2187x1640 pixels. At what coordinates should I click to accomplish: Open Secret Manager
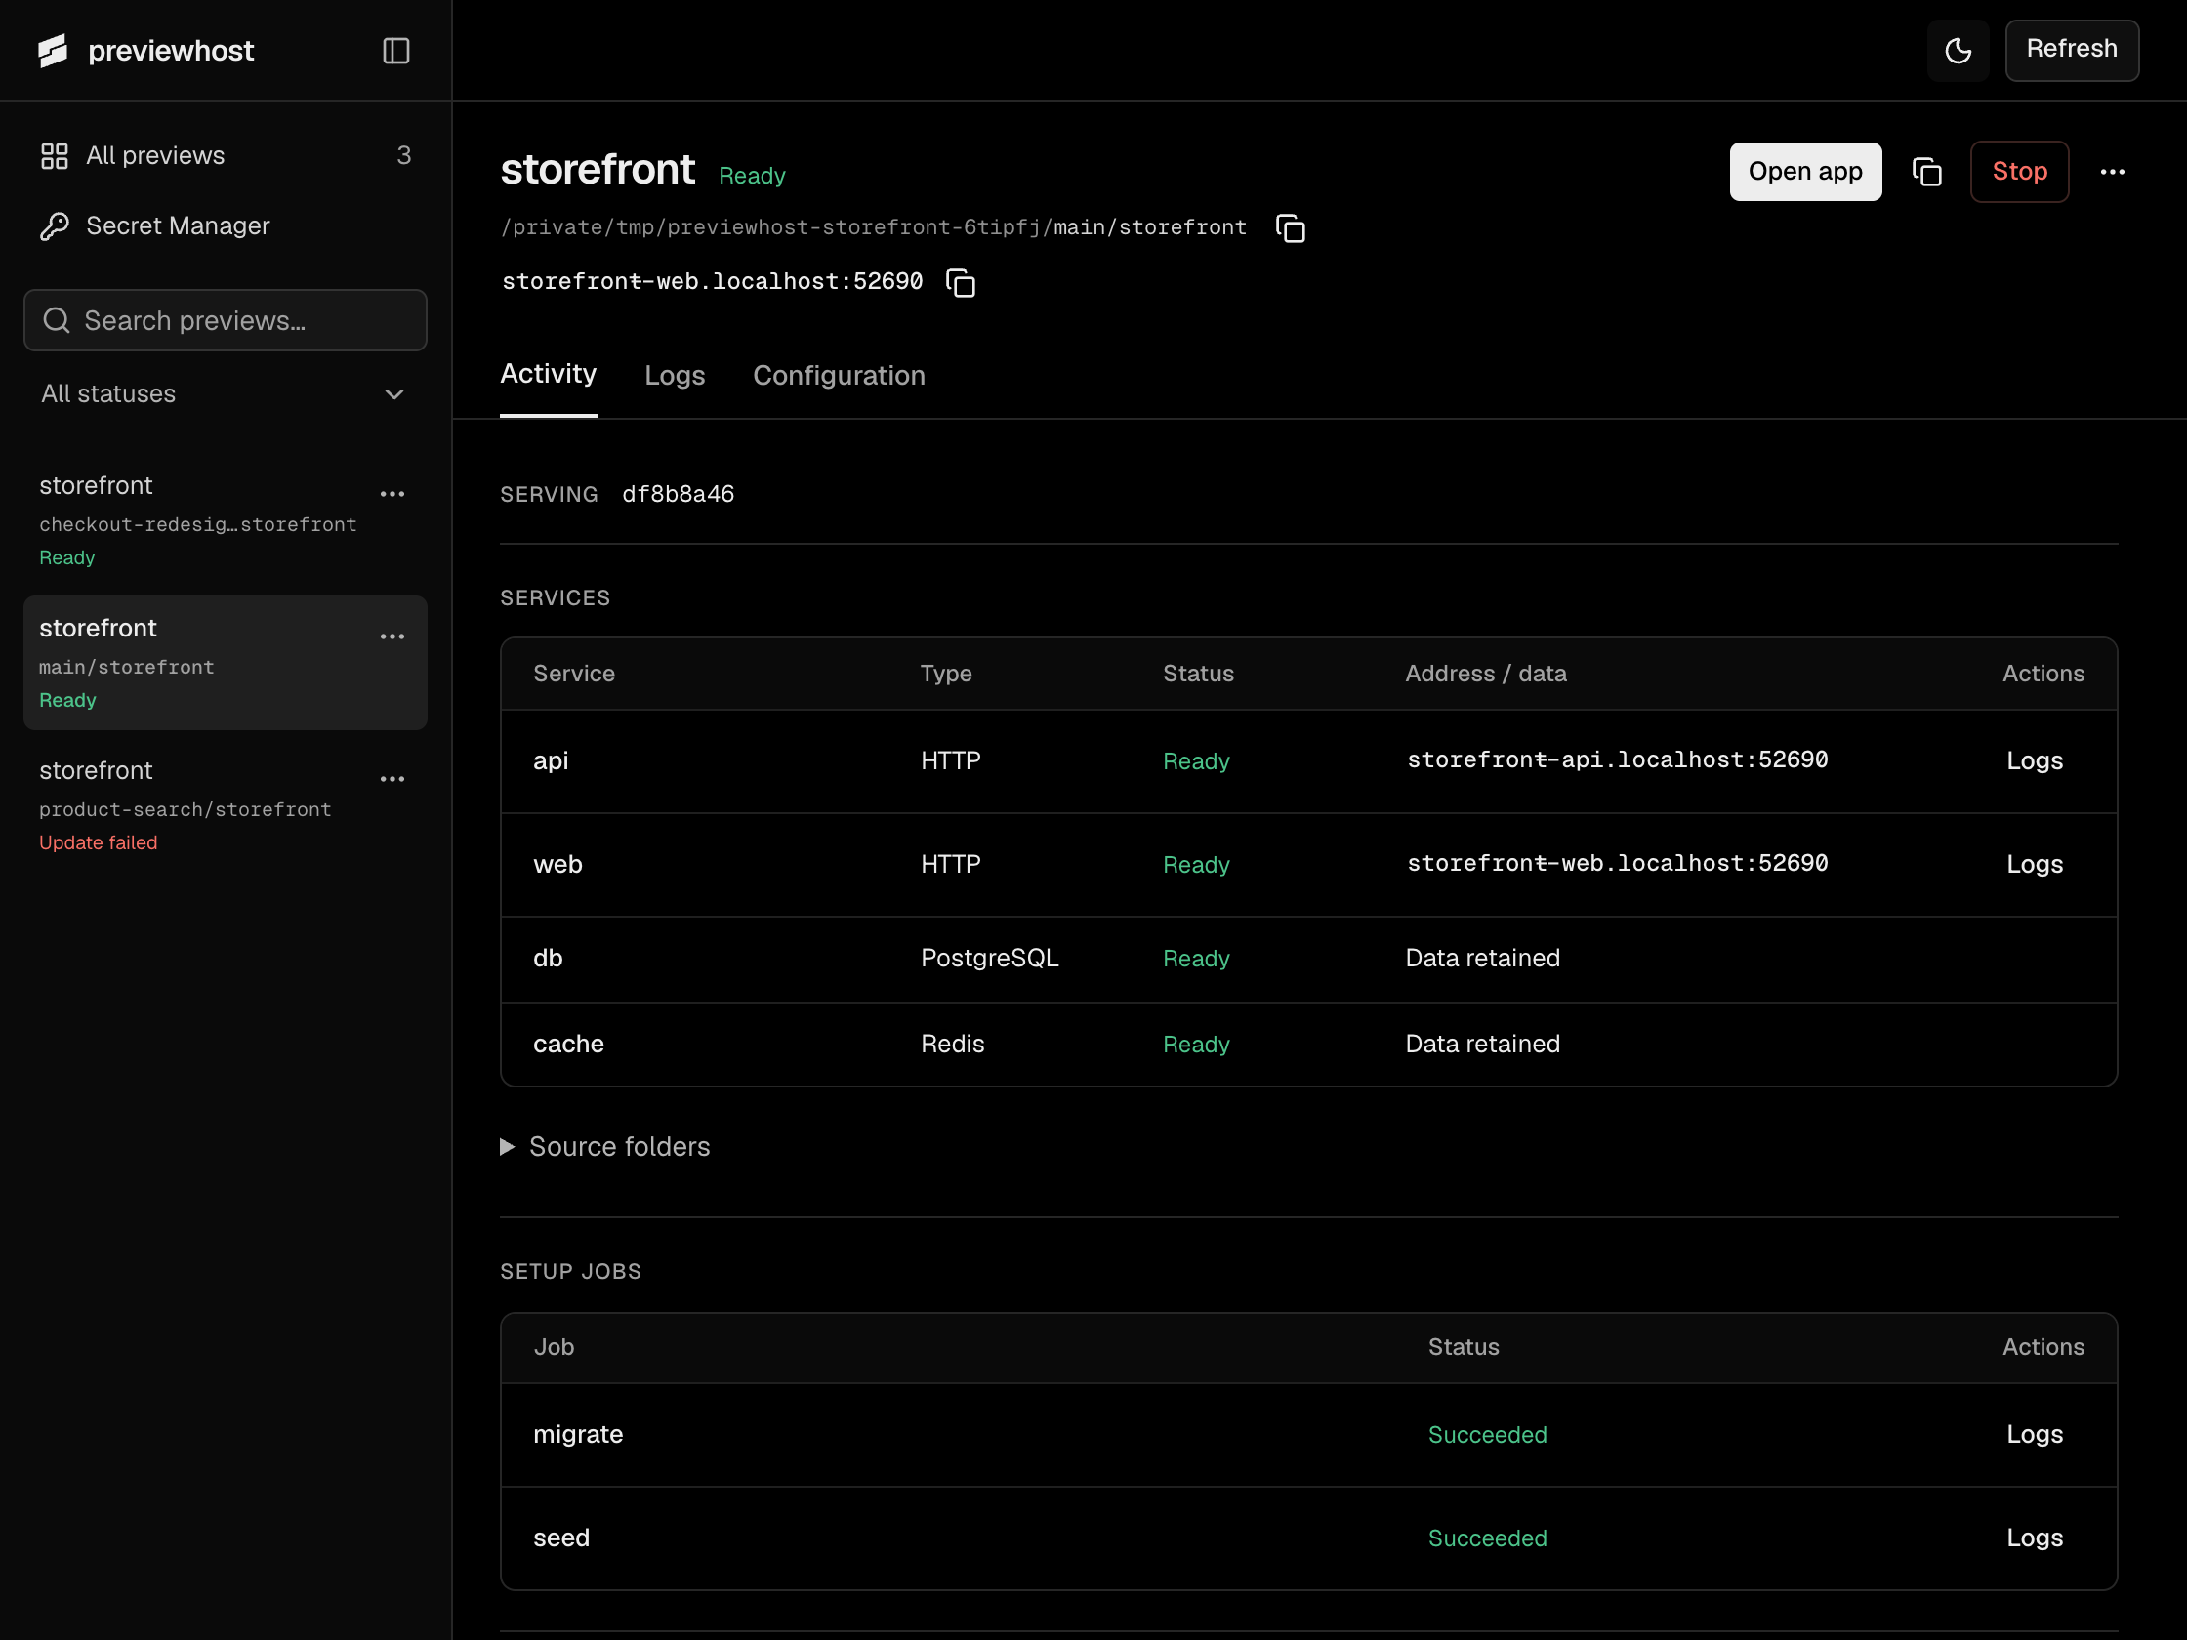(x=226, y=225)
